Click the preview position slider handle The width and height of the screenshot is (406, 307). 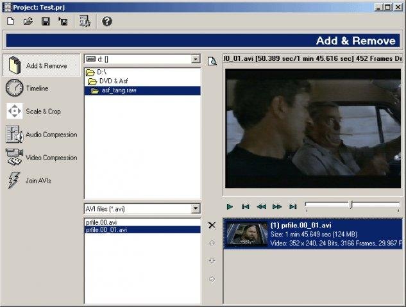pyautogui.click(x=351, y=204)
